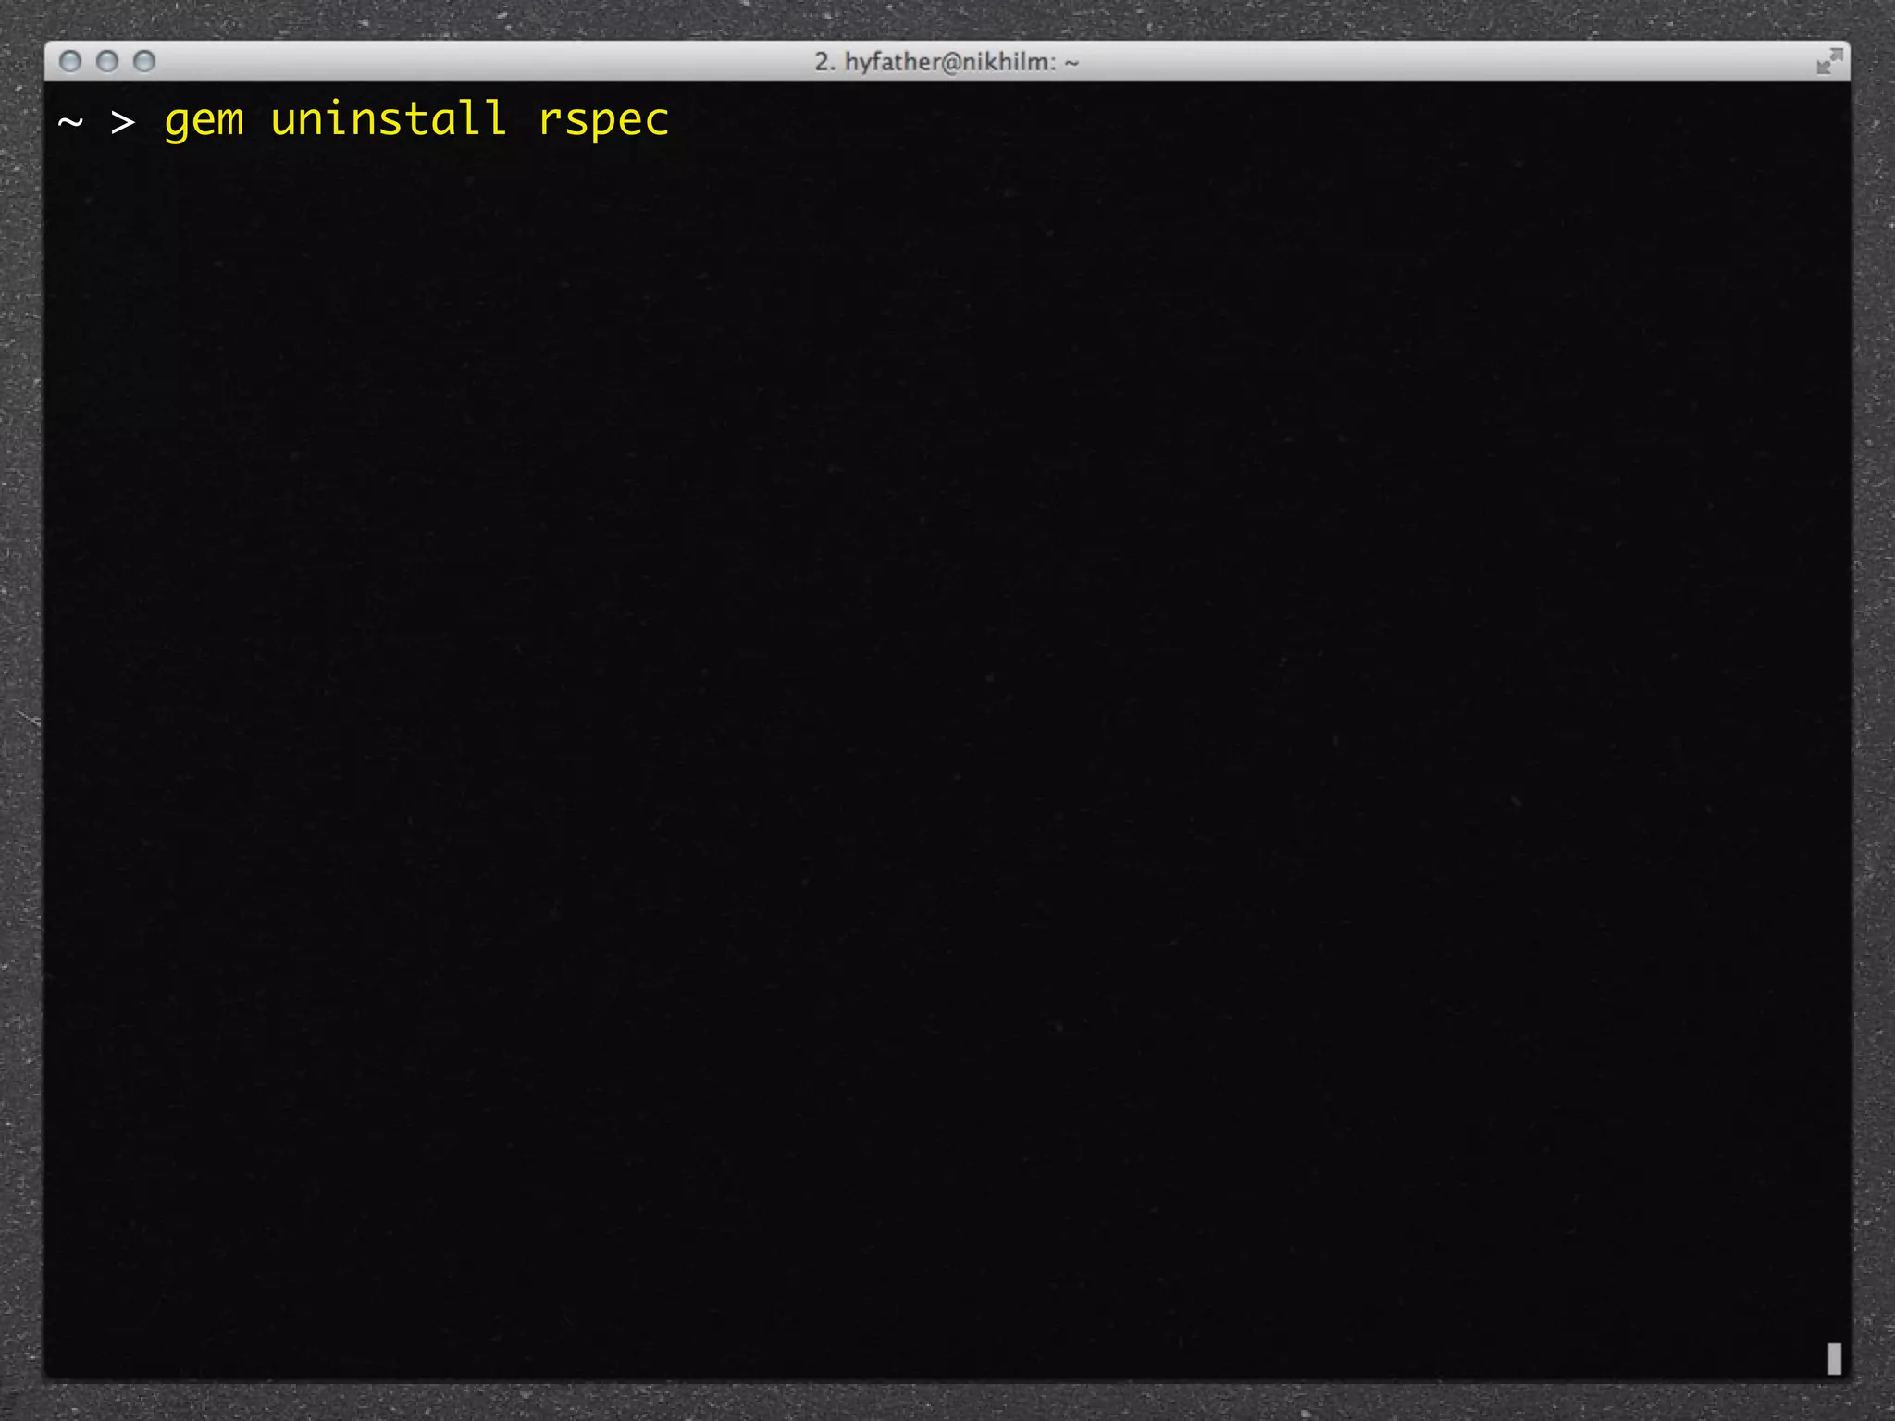The height and width of the screenshot is (1421, 1895).
Task: Click the title text 'hyfather@nikhilm: ~'
Action: coord(961,62)
